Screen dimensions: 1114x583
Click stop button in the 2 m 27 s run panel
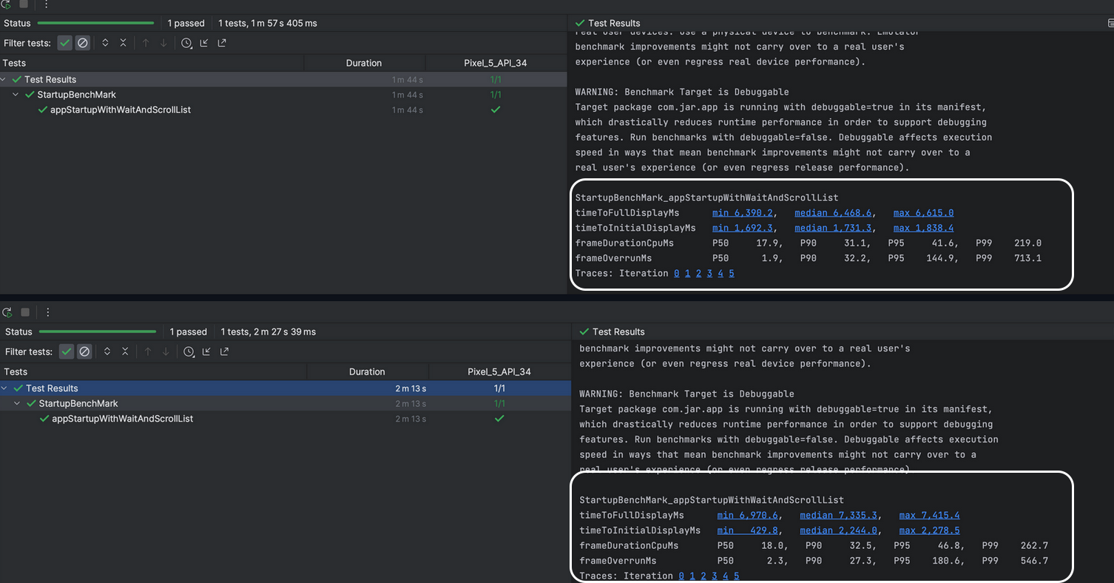pyautogui.click(x=25, y=312)
